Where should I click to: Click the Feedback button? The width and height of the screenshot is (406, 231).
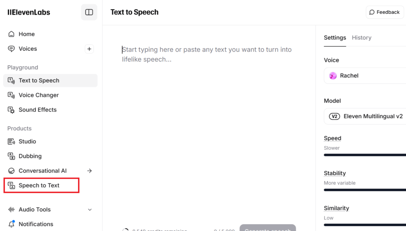point(384,12)
